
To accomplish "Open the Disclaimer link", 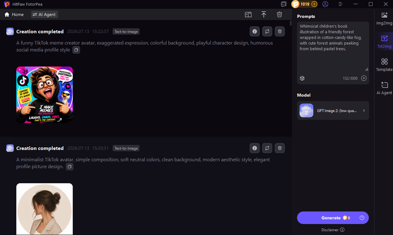I will tap(330, 230).
